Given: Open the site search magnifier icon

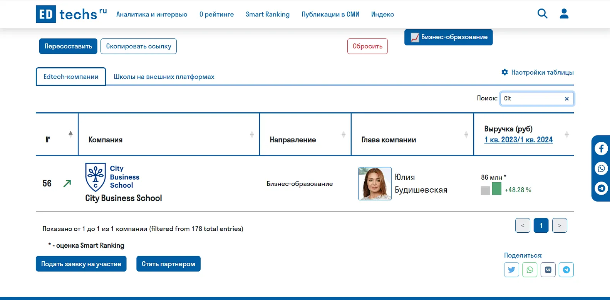Looking at the screenshot, I should tap(542, 14).
